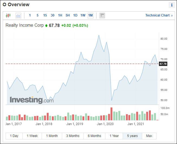Select the 1M interval button
Screen dimensions: 177x144
(91, 15)
